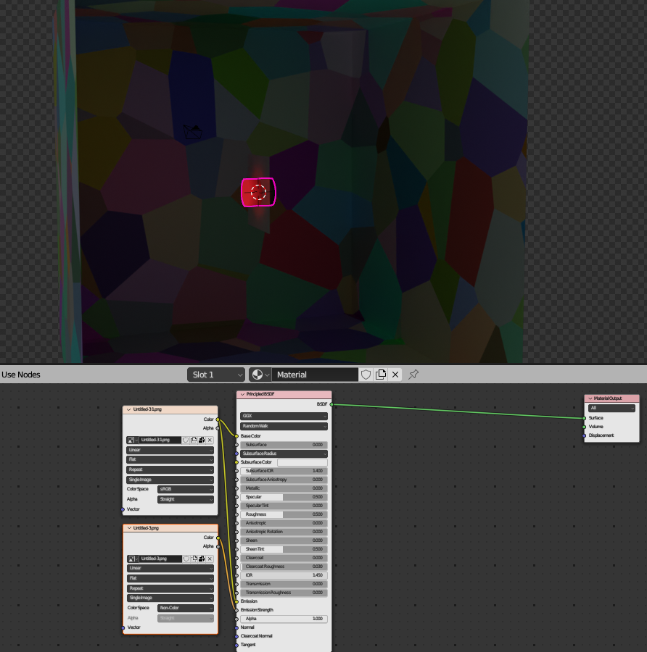This screenshot has width=647, height=652.
Task: Click the new image icon in Untitled-31.png node
Action: 194,440
